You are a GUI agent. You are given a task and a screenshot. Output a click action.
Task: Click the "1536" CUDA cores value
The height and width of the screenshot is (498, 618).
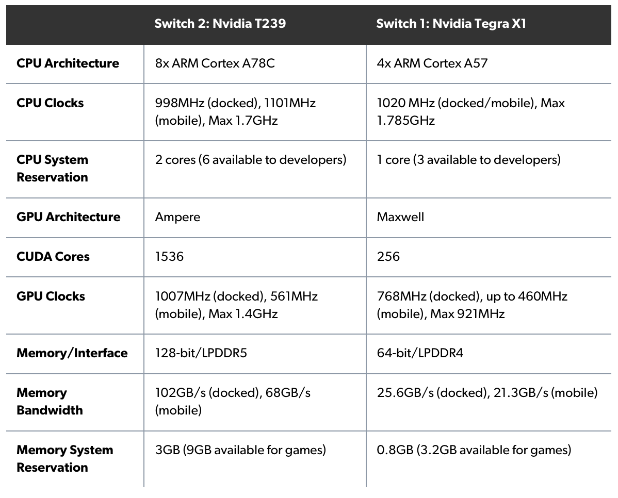tap(169, 257)
